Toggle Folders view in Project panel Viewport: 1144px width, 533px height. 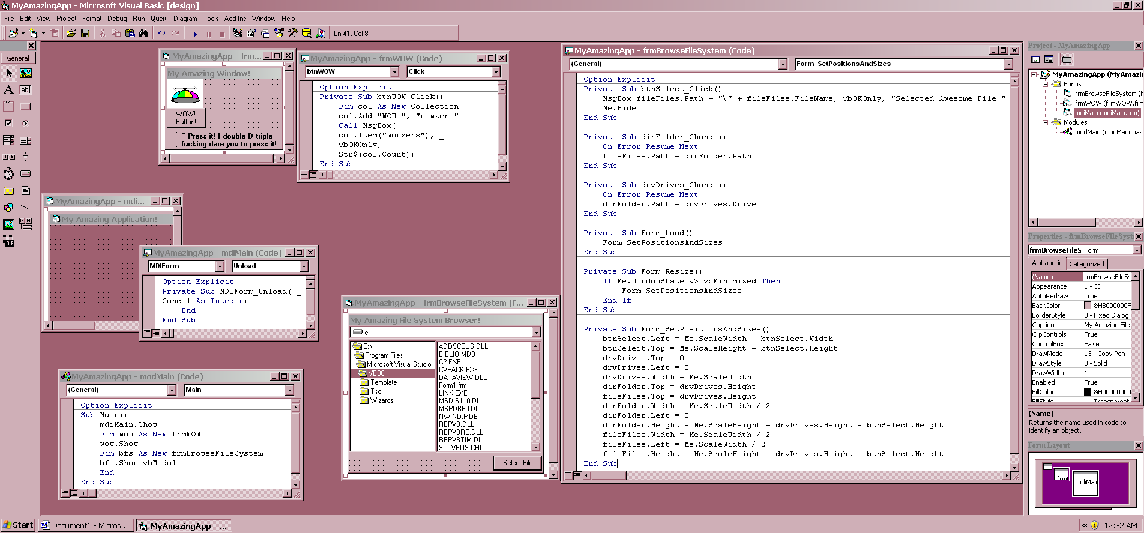click(x=1067, y=59)
